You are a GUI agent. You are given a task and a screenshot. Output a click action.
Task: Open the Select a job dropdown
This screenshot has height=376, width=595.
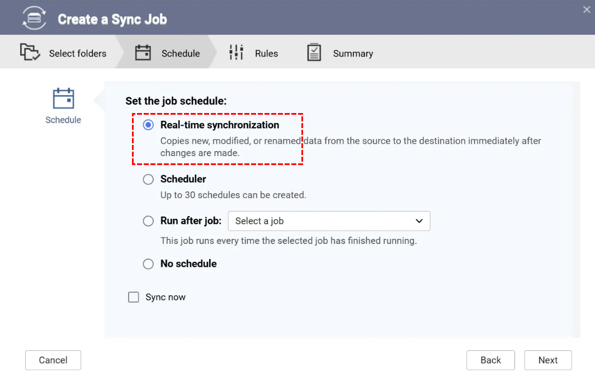329,221
